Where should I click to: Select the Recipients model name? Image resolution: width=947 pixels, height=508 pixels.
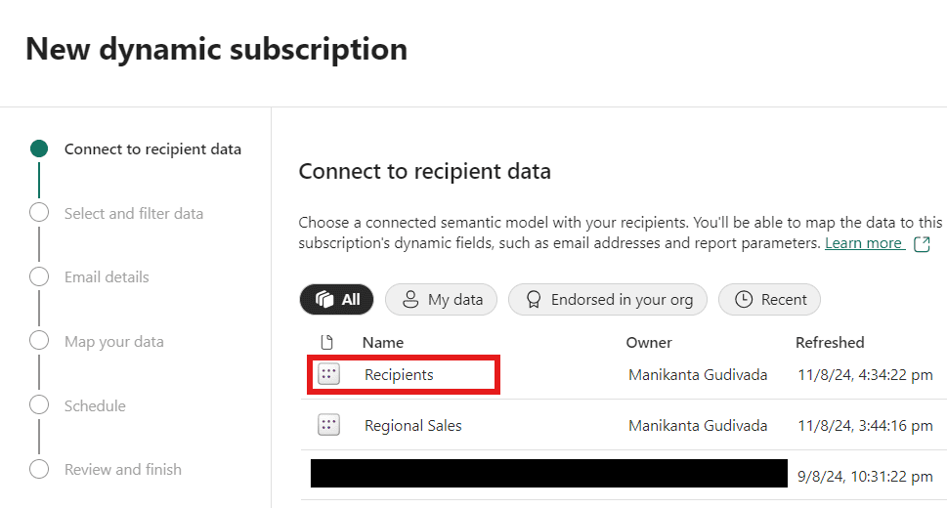coord(399,375)
